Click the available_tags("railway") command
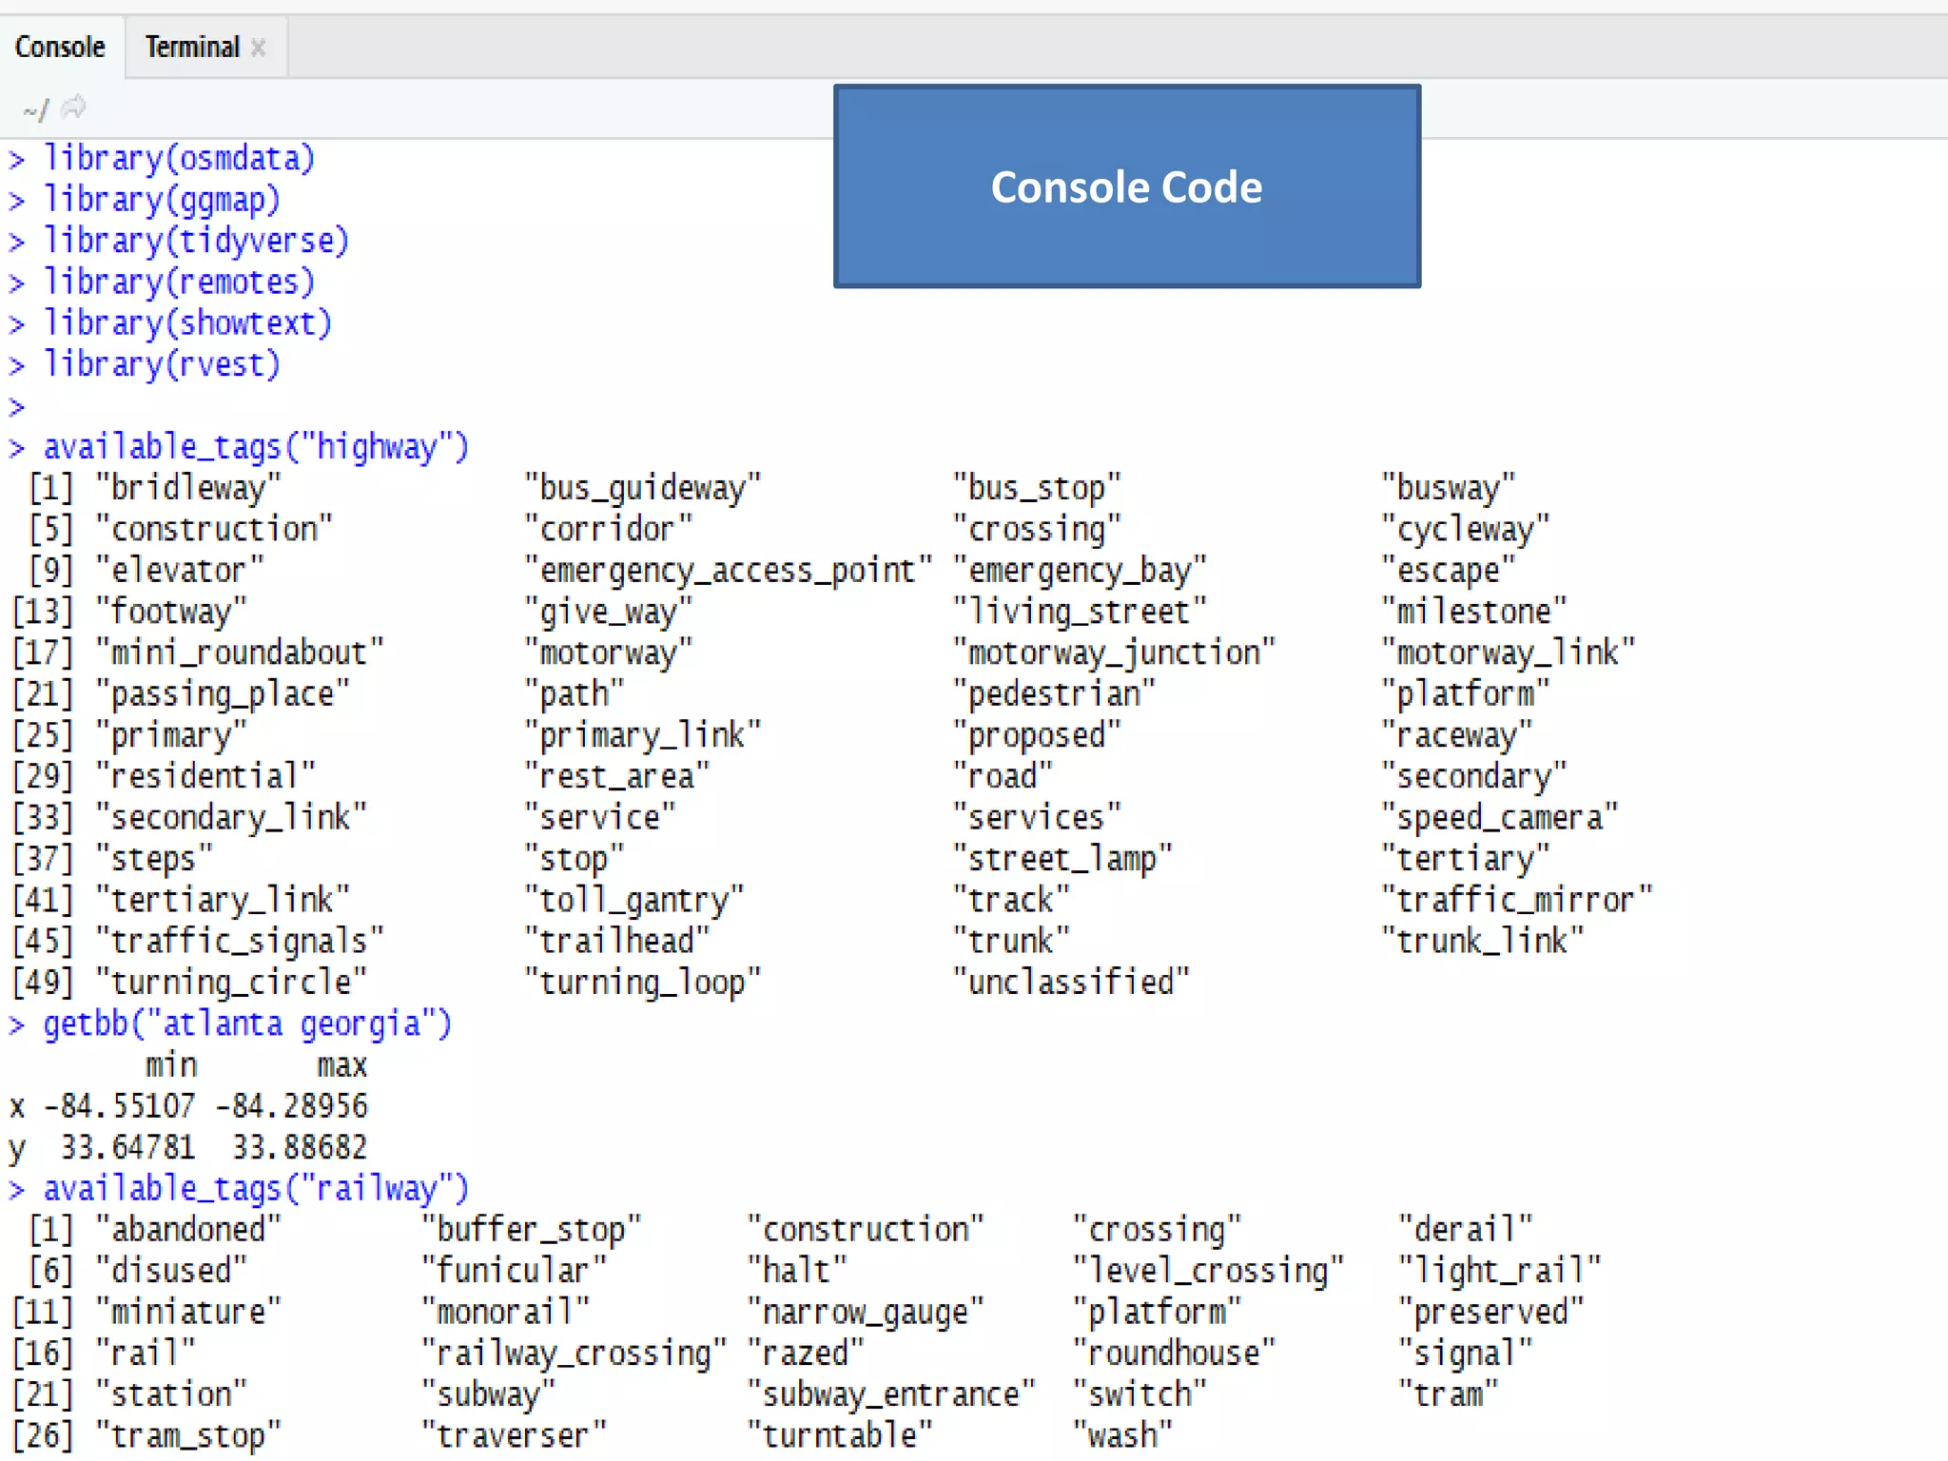Screen dimensions: 1948x1461 pos(257,1189)
